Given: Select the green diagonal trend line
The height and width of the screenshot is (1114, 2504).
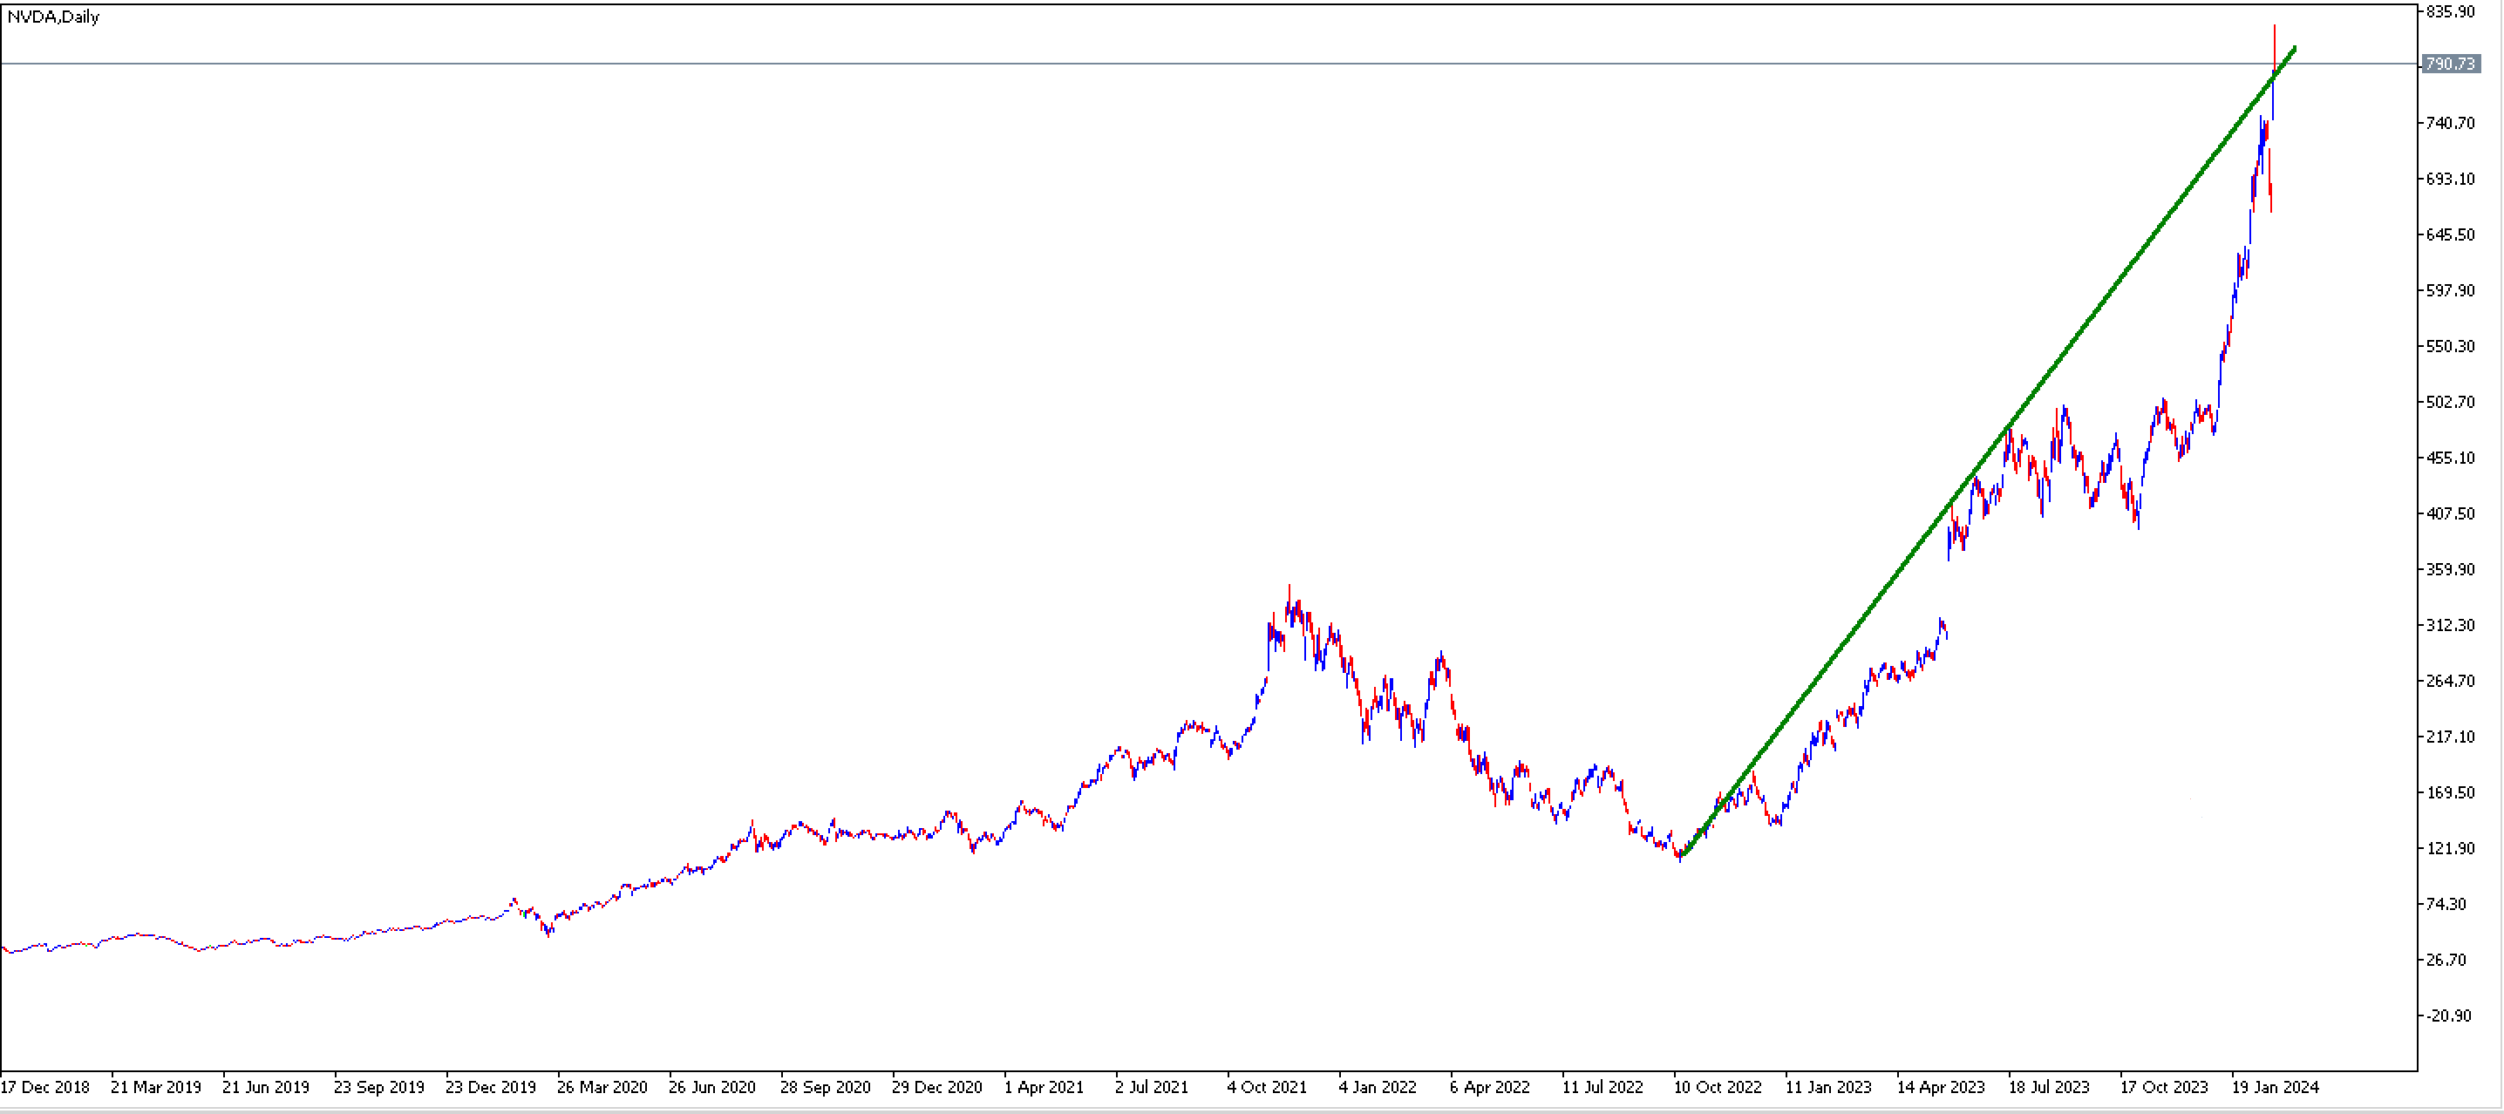Looking at the screenshot, I should tap(1988, 451).
